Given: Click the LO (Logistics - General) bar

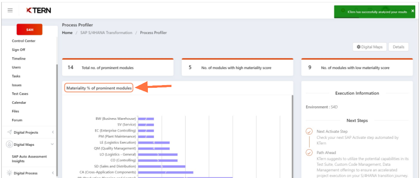Looking at the screenshot, I should (158, 154).
